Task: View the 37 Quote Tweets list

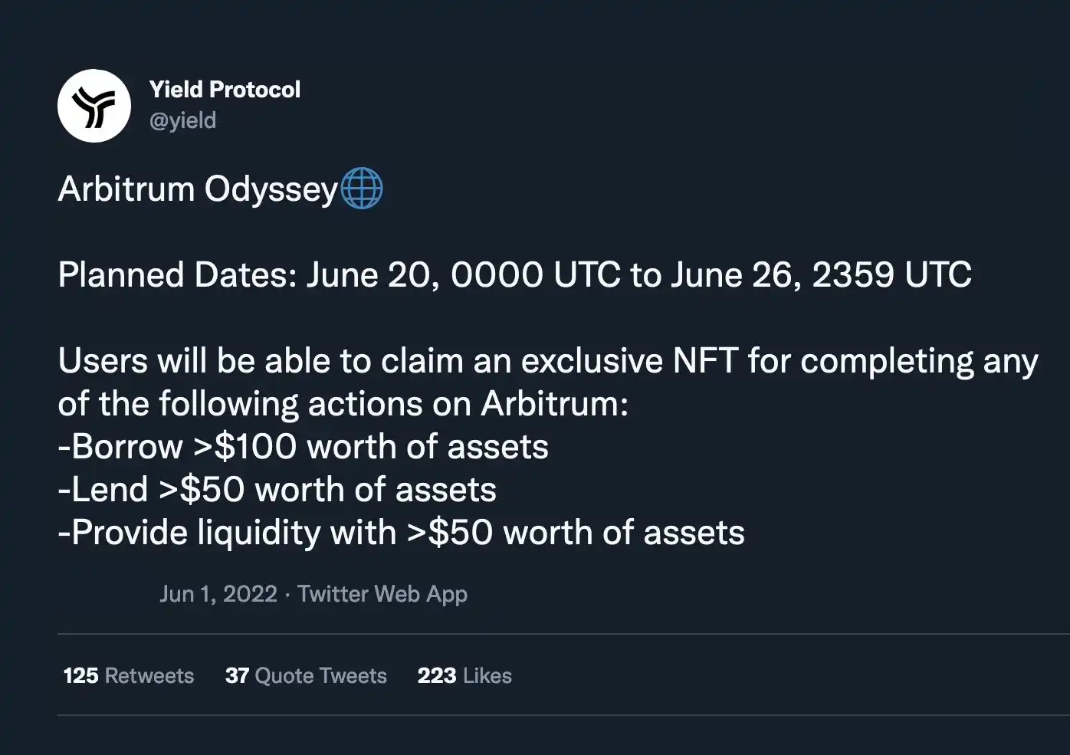Action: [x=306, y=675]
